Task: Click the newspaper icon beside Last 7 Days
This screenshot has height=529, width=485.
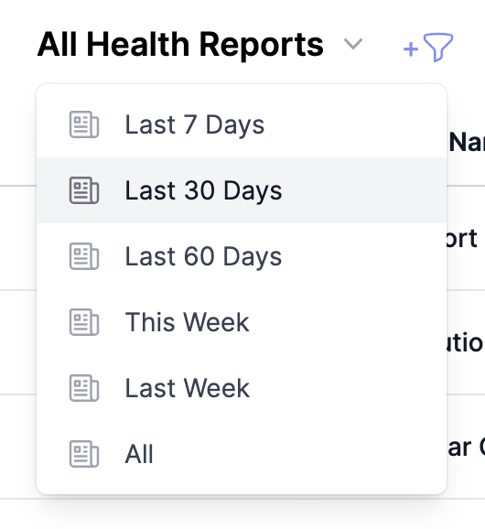Action: click(x=84, y=124)
